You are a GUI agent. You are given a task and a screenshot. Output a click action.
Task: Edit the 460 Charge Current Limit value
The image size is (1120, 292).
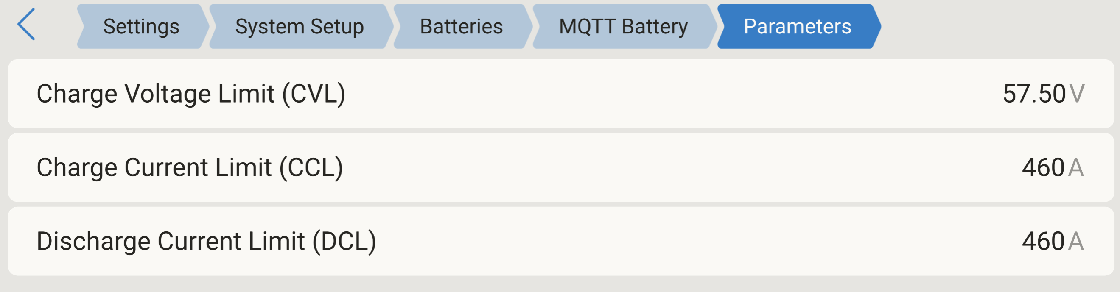[1043, 168]
